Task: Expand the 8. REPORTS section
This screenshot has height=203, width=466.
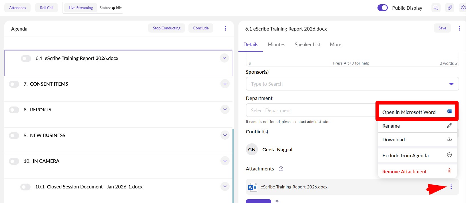Action: (225, 109)
